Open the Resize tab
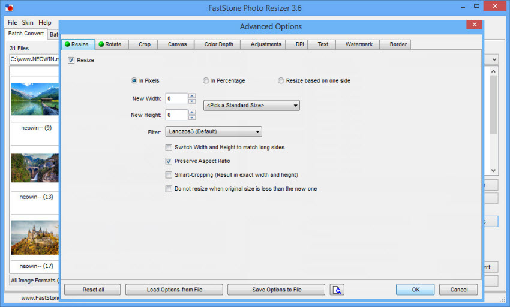The width and height of the screenshot is (510, 307). click(78, 44)
